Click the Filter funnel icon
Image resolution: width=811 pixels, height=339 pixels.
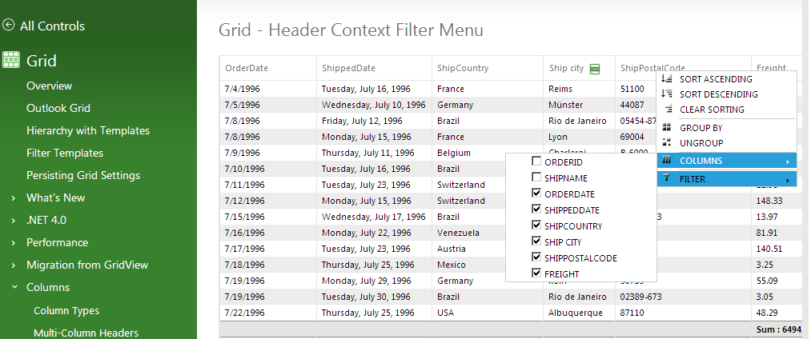click(667, 179)
